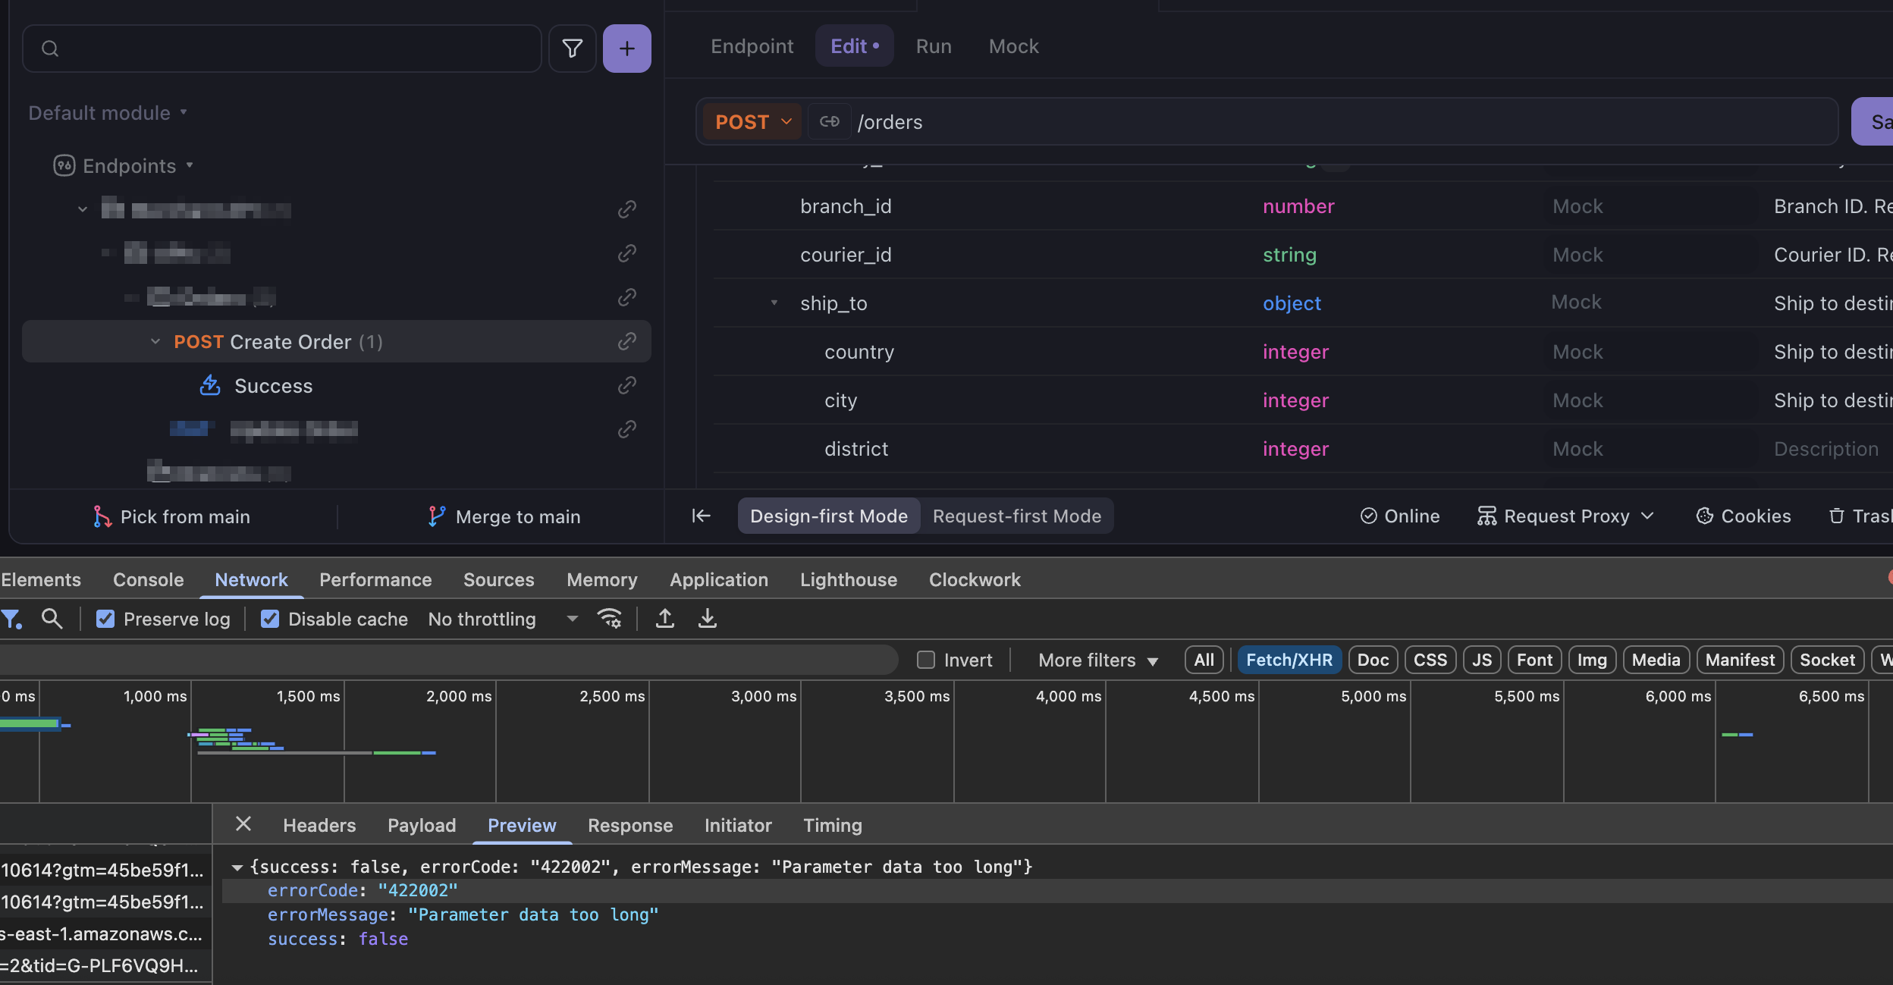The height and width of the screenshot is (985, 1893).
Task: Toggle the Disable cache checkbox
Action: tap(270, 620)
